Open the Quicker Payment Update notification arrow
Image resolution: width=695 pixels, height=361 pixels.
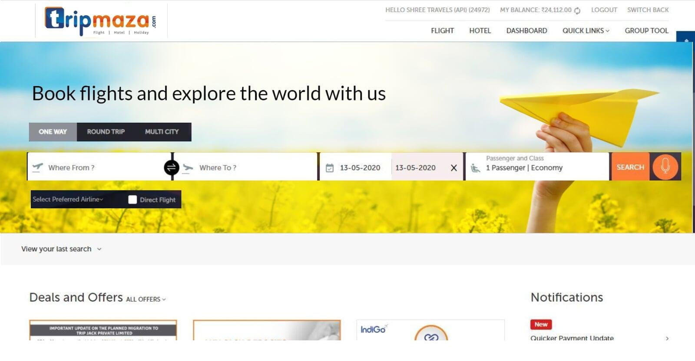667,338
